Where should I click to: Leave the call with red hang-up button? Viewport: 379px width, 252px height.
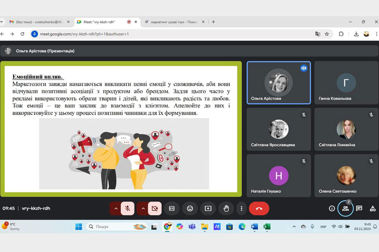pyautogui.click(x=259, y=208)
